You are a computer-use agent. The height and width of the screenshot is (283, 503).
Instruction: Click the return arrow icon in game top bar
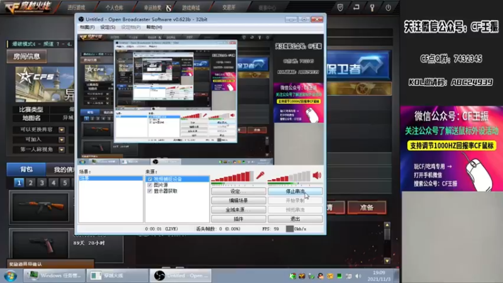pyautogui.click(x=356, y=8)
